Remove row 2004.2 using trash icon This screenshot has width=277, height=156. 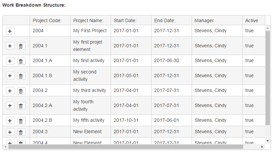point(21,91)
